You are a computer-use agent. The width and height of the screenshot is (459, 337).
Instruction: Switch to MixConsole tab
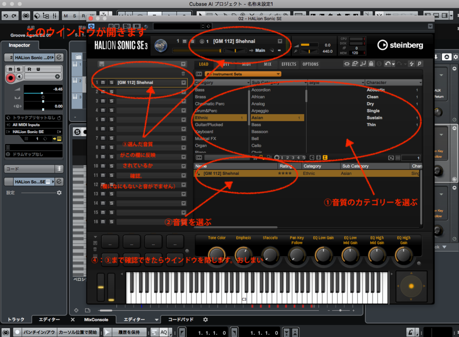(96, 320)
